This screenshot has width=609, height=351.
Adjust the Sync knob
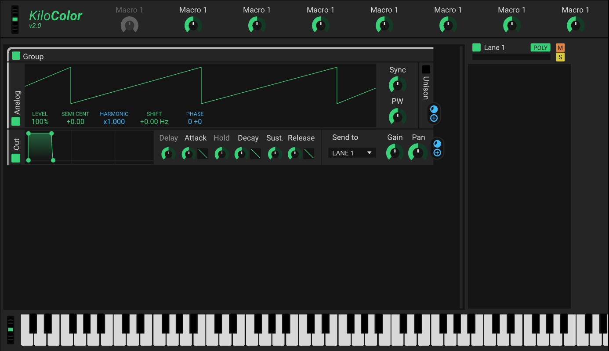click(x=397, y=84)
